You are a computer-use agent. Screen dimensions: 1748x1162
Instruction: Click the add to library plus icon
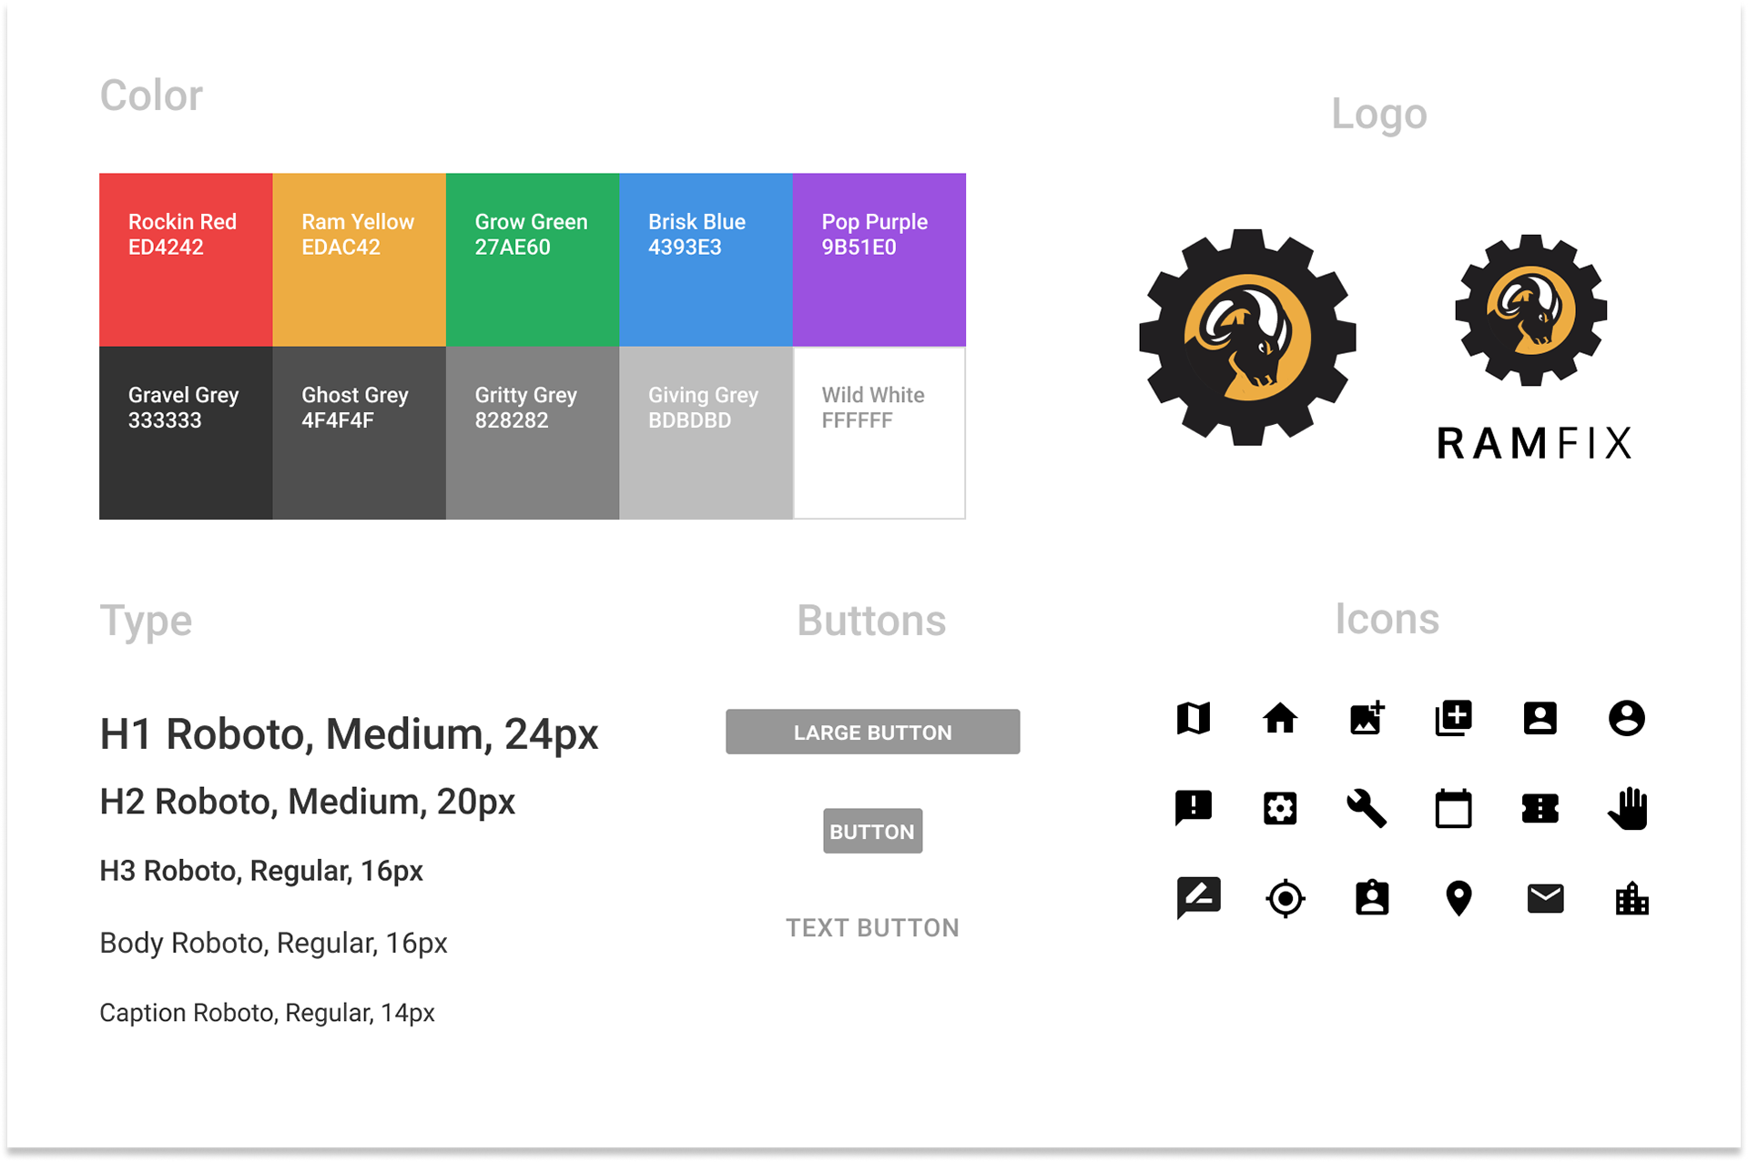pyautogui.click(x=1453, y=718)
